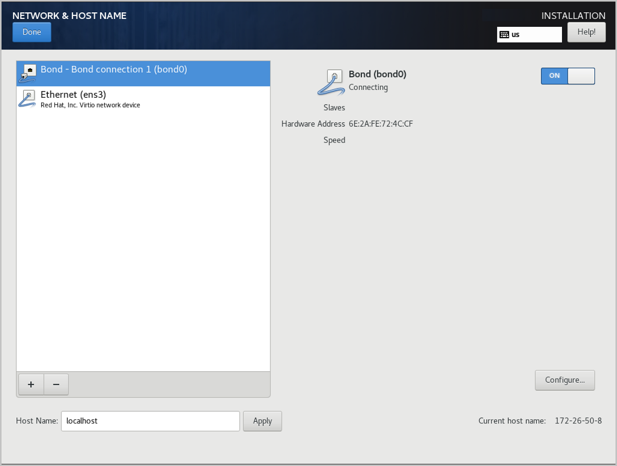Click the Ethernet ens3 cable icon
This screenshot has height=466, width=617.
tap(28, 98)
